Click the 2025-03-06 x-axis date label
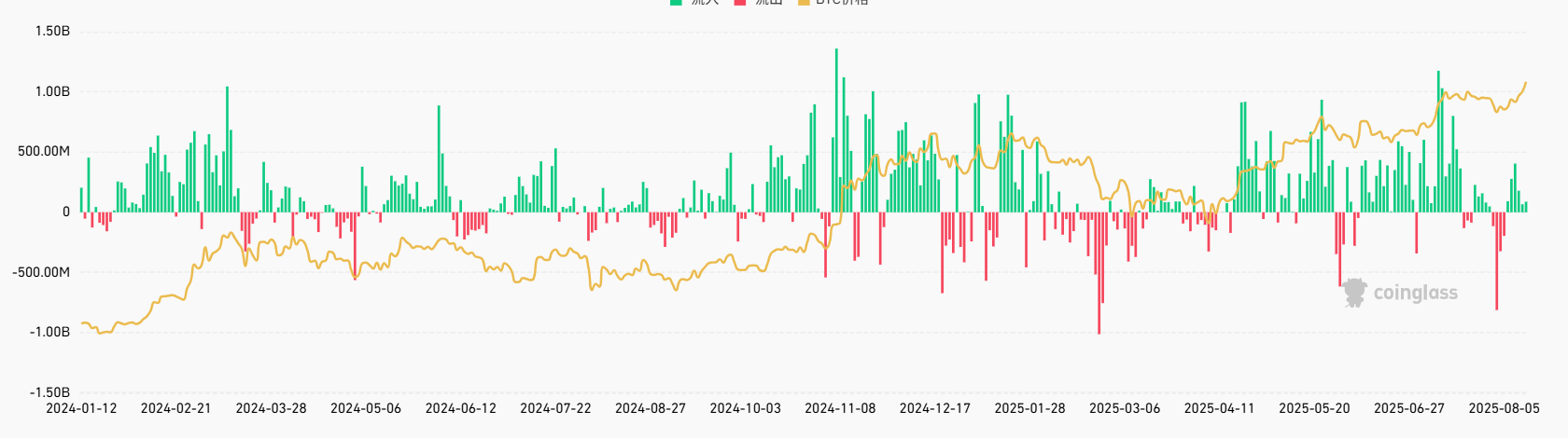The width and height of the screenshot is (1568, 438). (1125, 408)
